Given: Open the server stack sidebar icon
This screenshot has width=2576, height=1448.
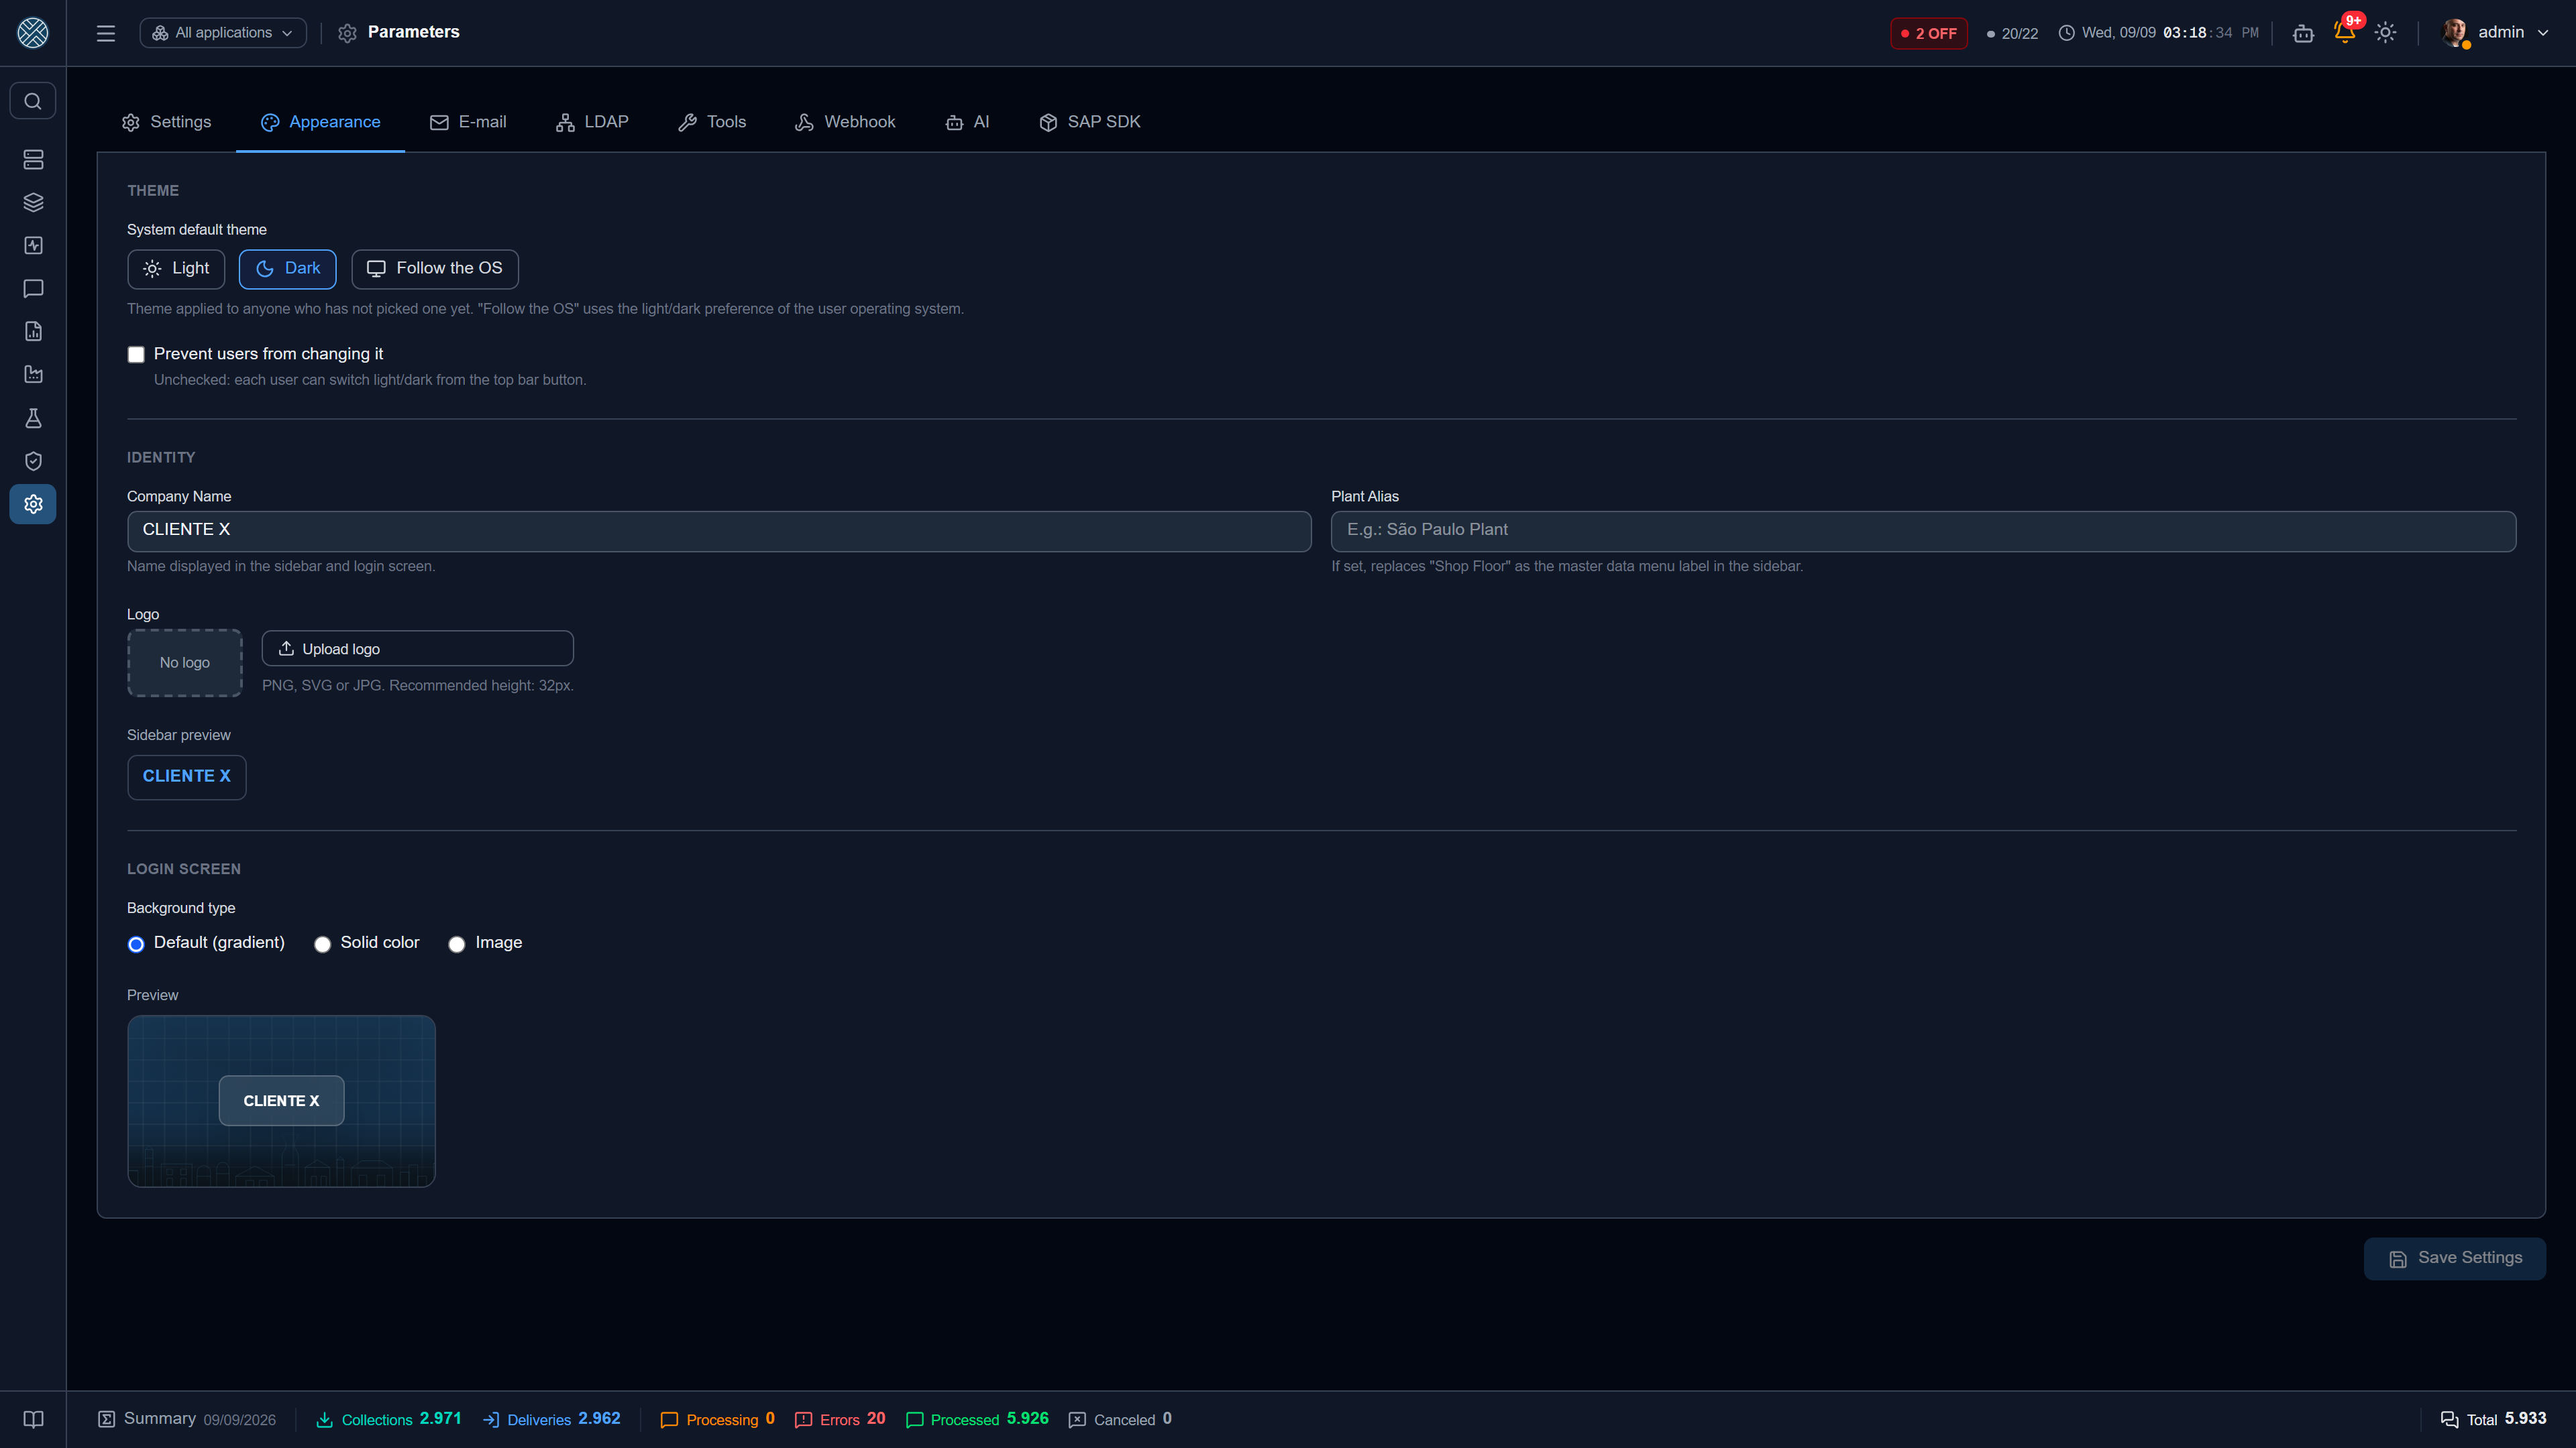Looking at the screenshot, I should pos(33,160).
